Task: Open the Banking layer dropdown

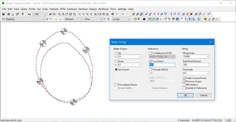Action: pos(43,19)
